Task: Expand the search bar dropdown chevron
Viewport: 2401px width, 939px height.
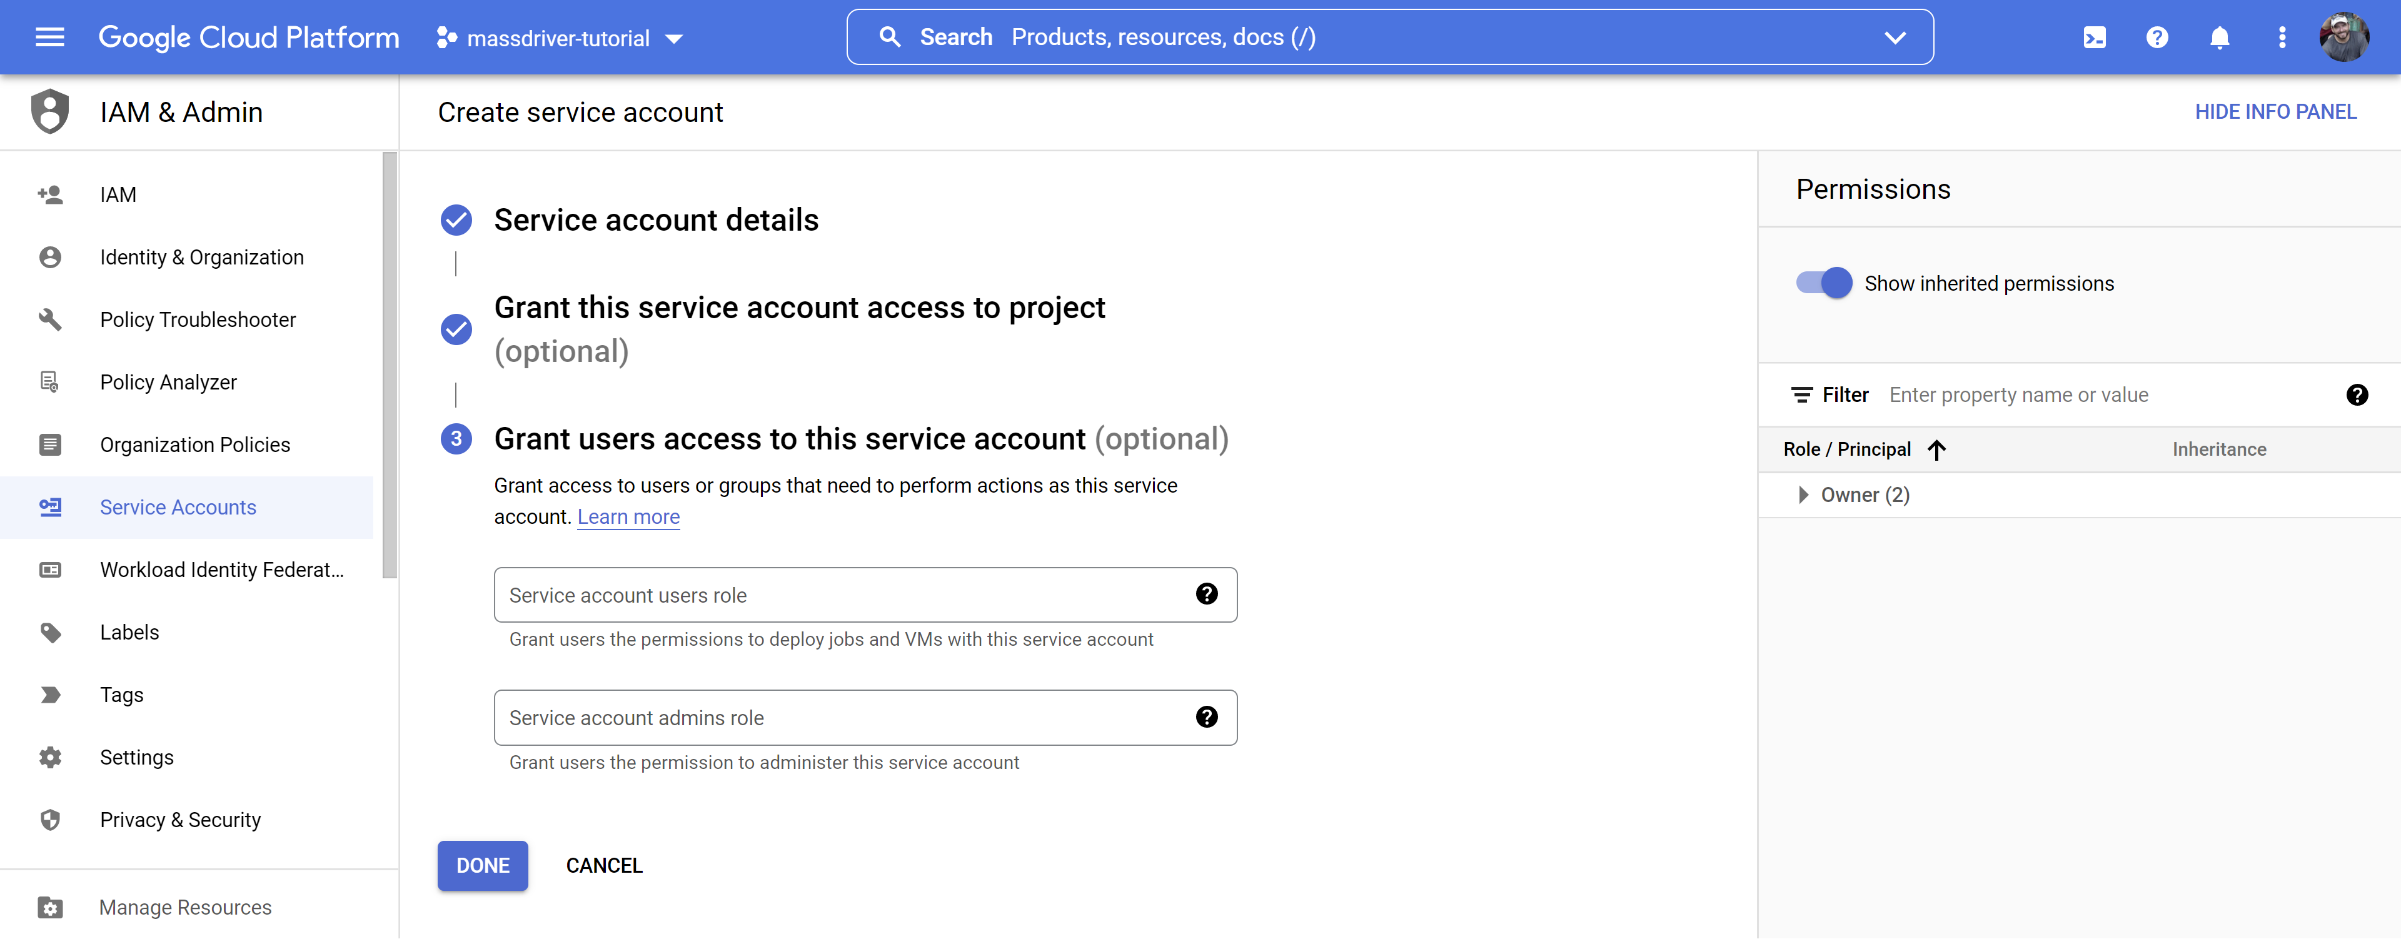Action: [1895, 38]
